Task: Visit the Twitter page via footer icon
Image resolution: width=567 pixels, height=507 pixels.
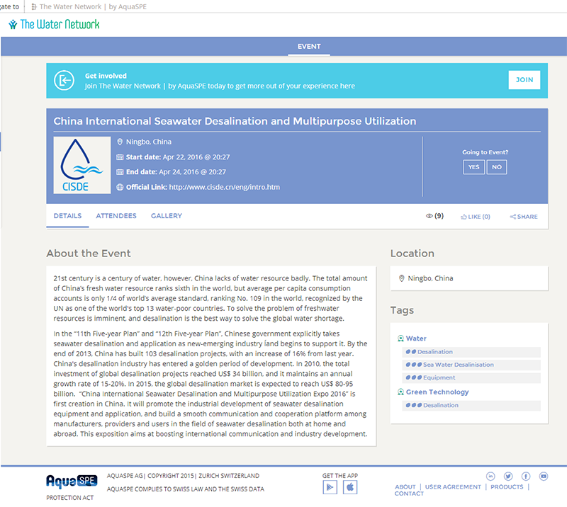Action: (x=508, y=477)
